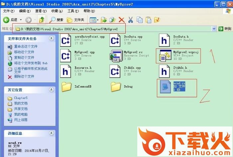Viewport: 233px width, 157px height.
Task: Click 重命名这个文件 rename link
Action: tap(25, 46)
